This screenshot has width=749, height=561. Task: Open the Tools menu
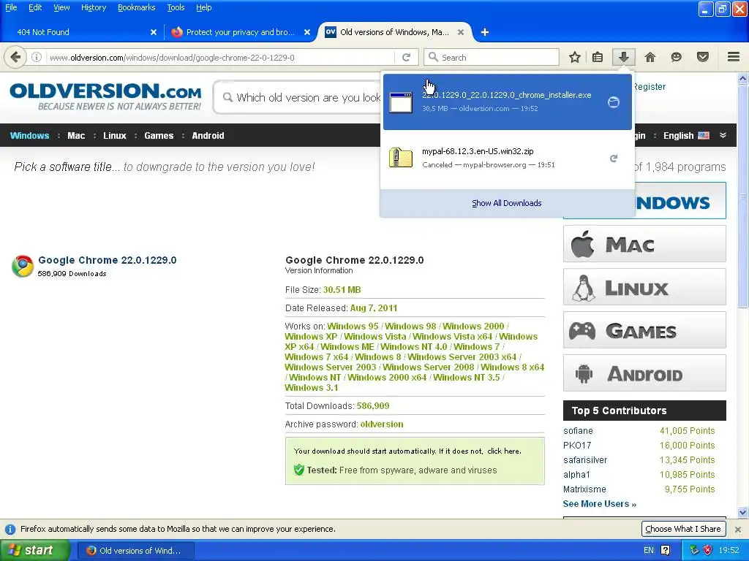[176, 7]
